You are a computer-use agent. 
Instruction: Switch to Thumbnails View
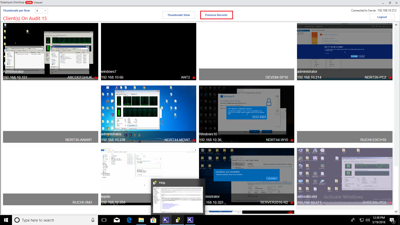pos(178,15)
